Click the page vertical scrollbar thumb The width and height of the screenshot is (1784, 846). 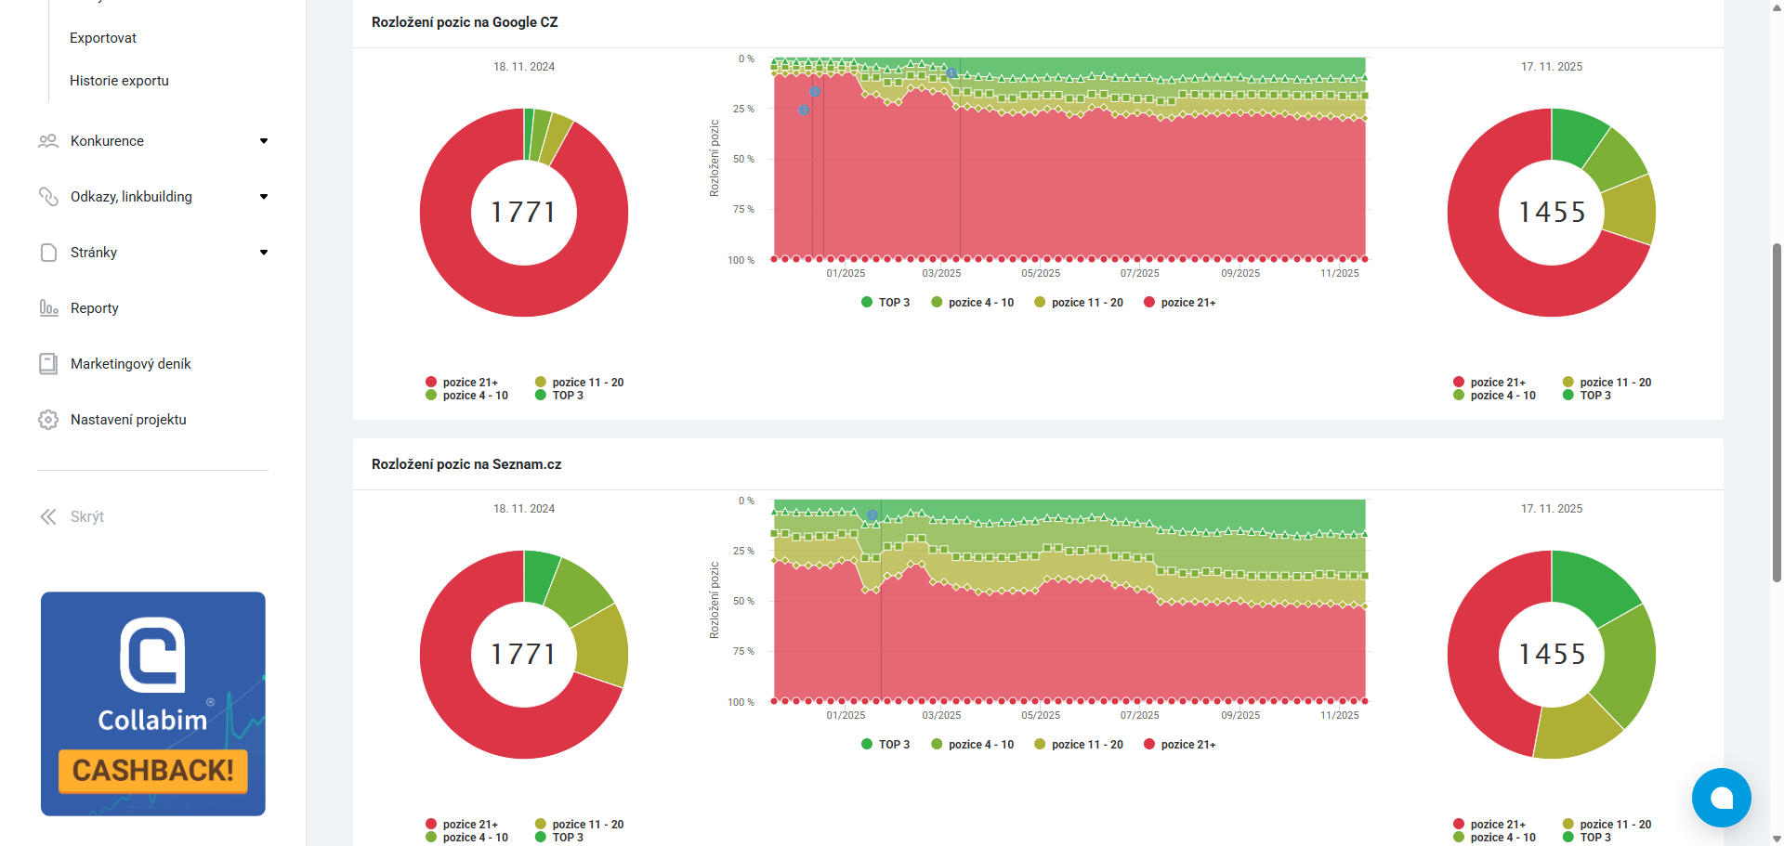coord(1777,413)
